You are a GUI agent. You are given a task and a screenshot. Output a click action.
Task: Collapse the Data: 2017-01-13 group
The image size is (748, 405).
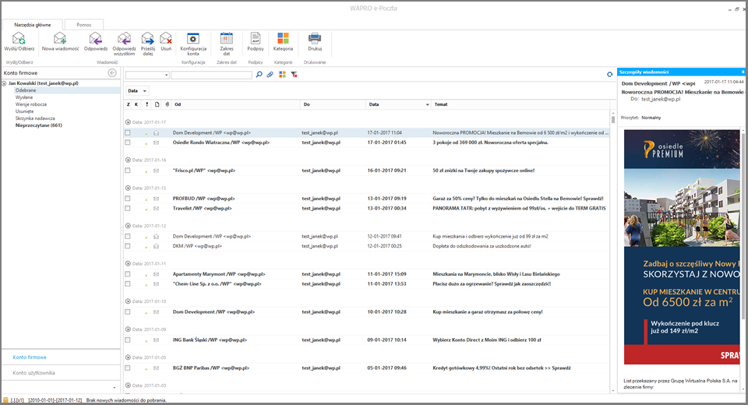[128, 188]
